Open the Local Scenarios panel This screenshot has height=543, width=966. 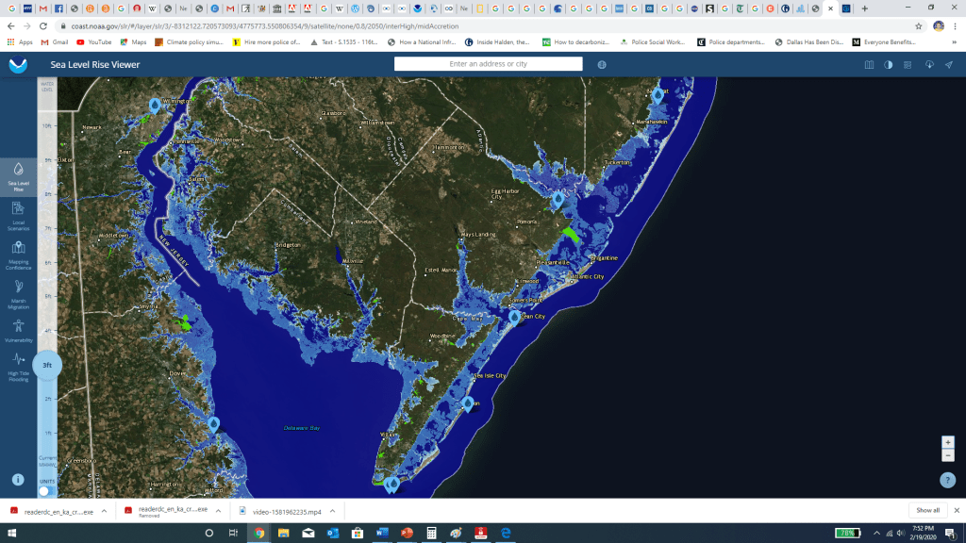18,214
